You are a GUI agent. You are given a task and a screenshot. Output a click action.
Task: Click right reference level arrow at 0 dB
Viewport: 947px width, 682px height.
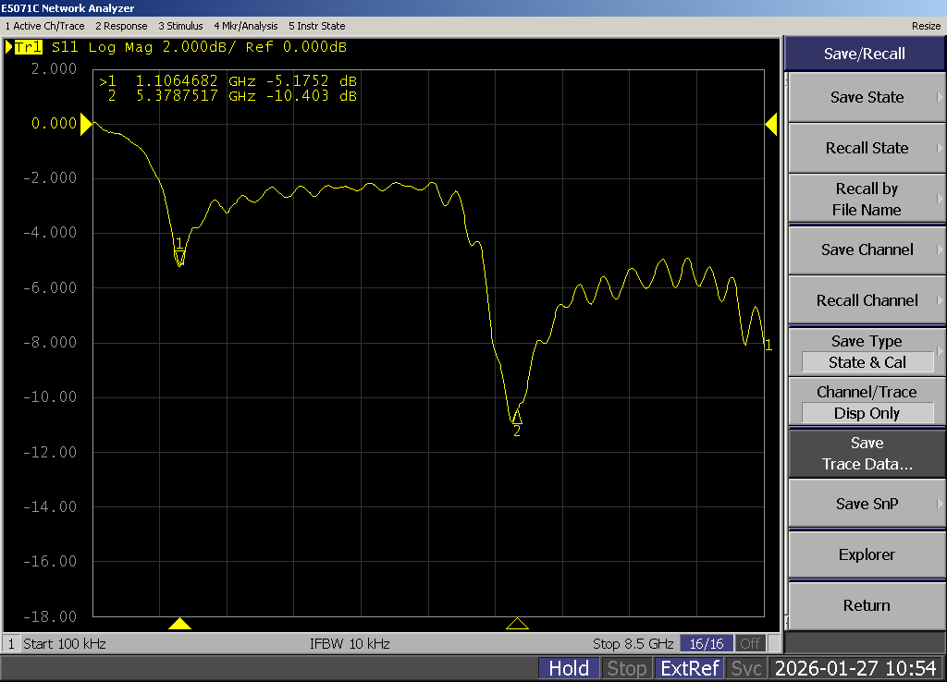point(770,124)
